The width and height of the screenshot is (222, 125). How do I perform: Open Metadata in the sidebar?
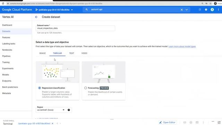click(x=7, y=93)
